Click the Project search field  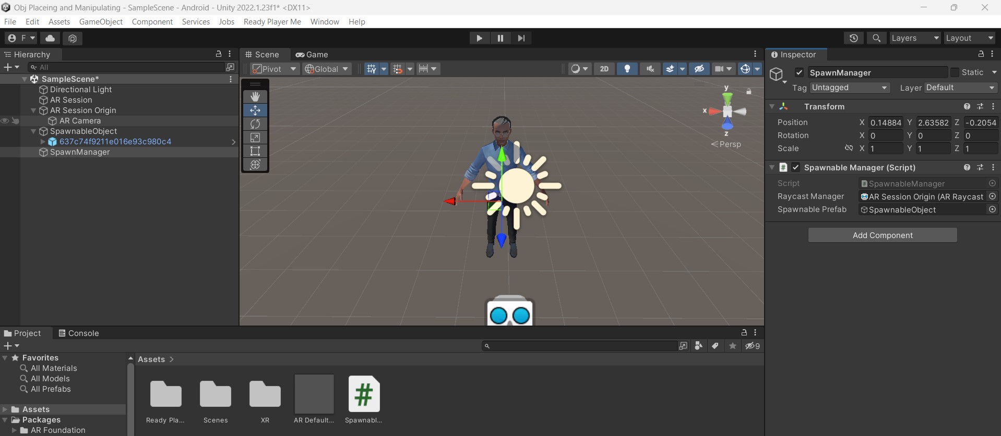point(579,346)
